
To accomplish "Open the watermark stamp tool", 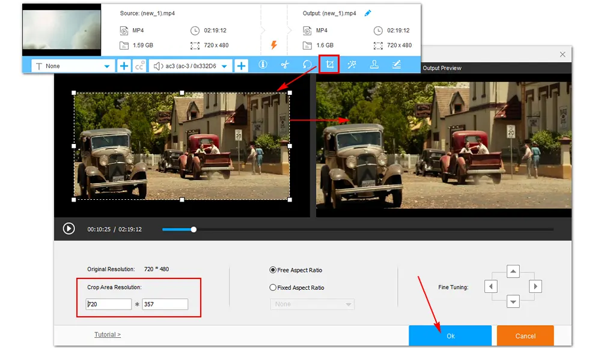I will click(x=374, y=65).
